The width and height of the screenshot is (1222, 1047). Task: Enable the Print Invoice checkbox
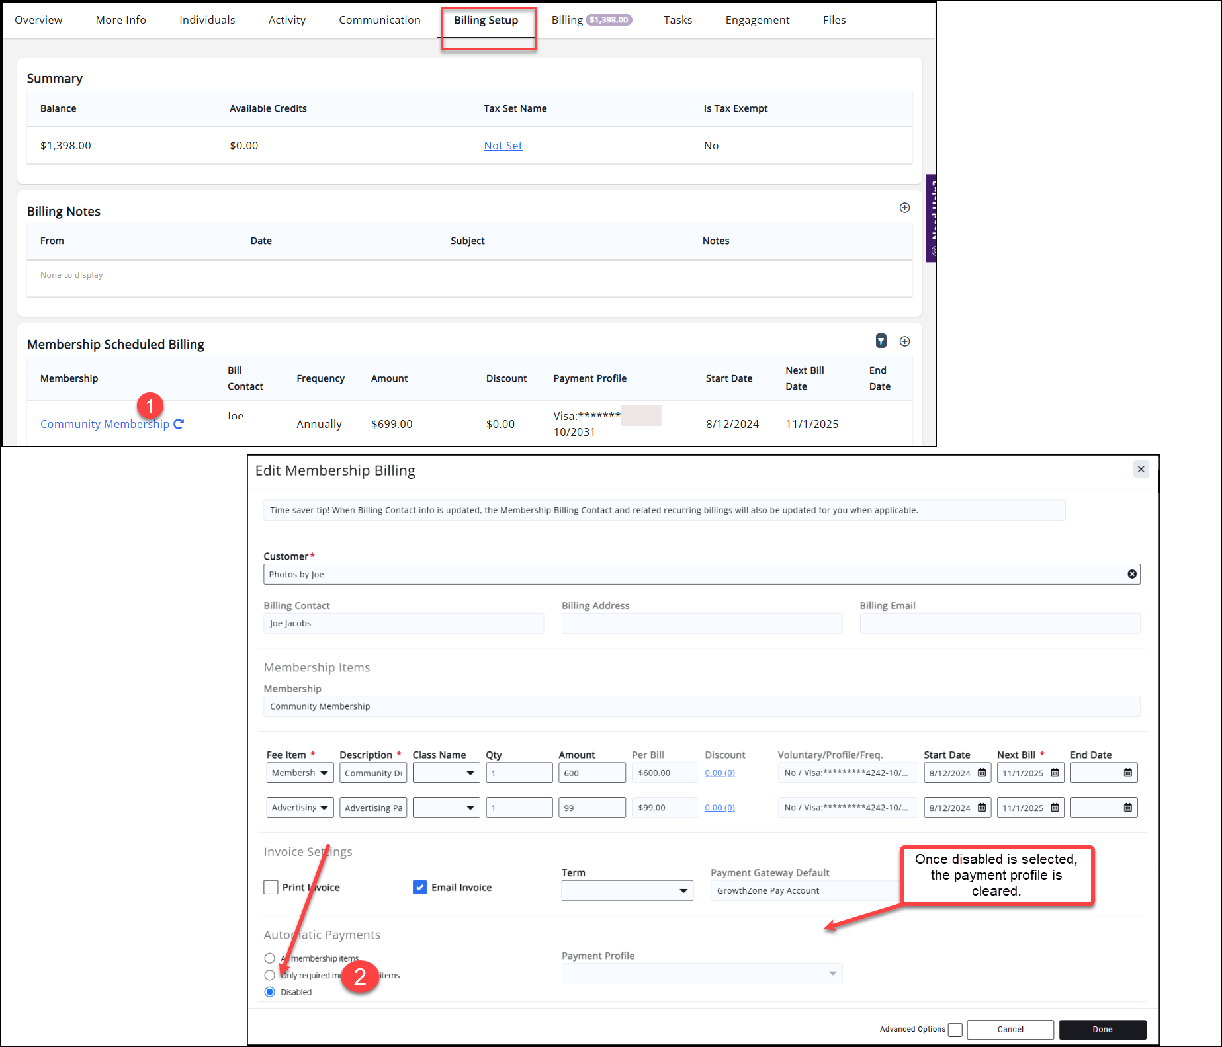pos(271,887)
